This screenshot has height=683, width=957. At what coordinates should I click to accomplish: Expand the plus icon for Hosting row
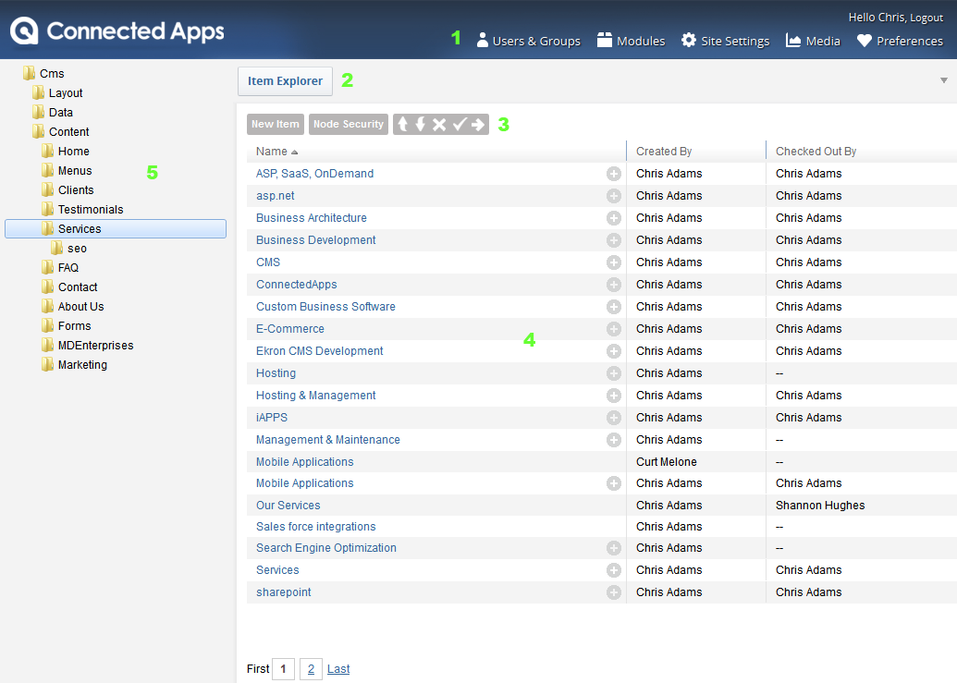[614, 373]
